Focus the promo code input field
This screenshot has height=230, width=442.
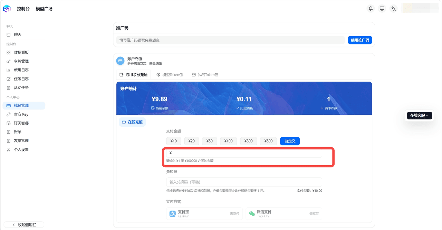(230, 40)
